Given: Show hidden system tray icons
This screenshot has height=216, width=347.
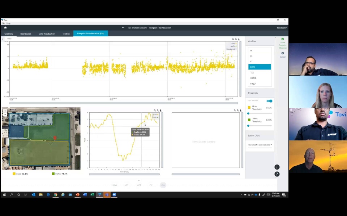Looking at the screenshot, I should point(241,195).
